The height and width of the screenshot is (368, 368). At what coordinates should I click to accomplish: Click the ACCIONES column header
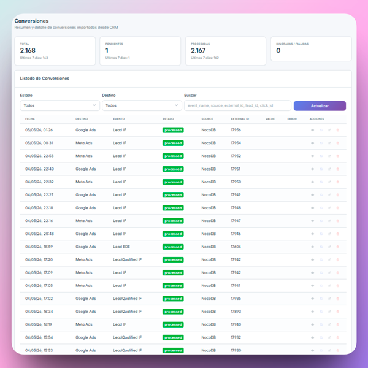pyautogui.click(x=316, y=119)
